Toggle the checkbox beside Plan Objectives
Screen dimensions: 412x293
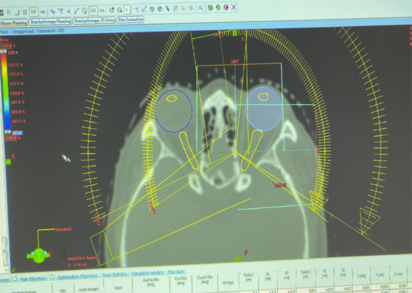click(x=15, y=278)
